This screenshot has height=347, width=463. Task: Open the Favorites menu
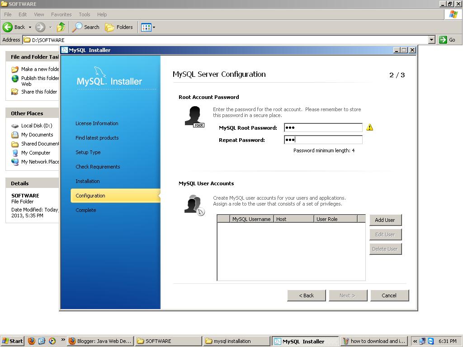click(x=61, y=14)
